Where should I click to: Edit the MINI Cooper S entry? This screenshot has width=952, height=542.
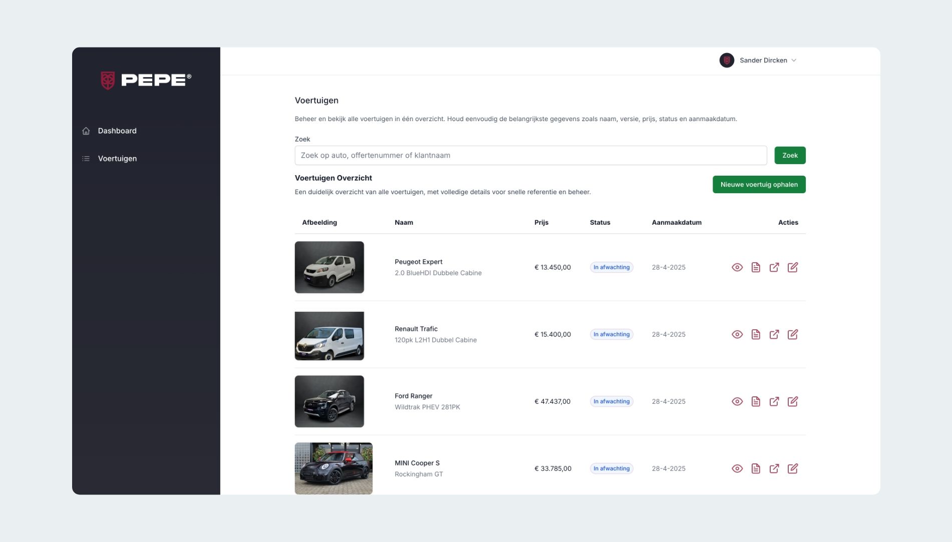click(x=793, y=468)
